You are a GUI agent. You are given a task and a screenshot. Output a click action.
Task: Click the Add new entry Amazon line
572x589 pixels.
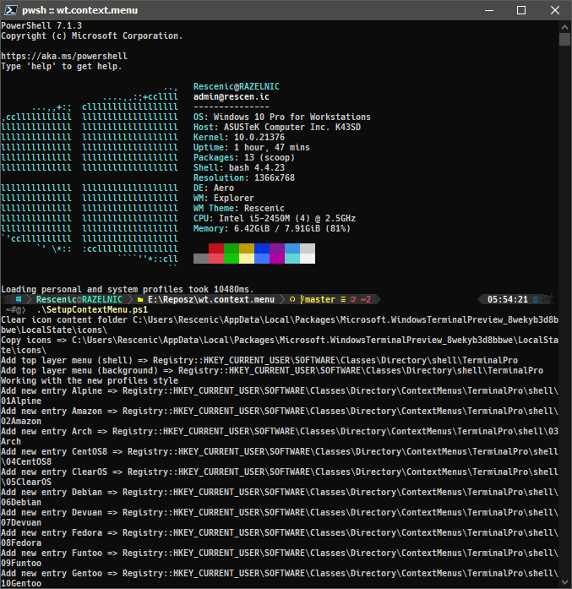coord(280,417)
